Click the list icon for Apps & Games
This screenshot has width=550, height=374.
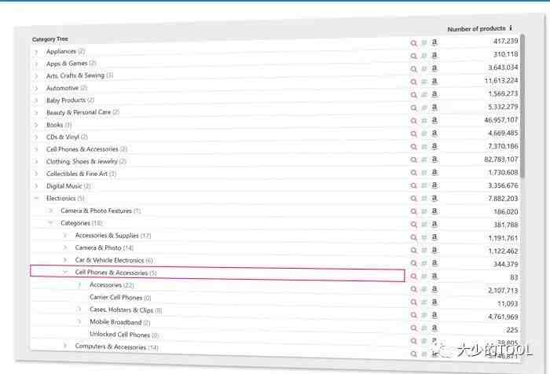(x=424, y=56)
